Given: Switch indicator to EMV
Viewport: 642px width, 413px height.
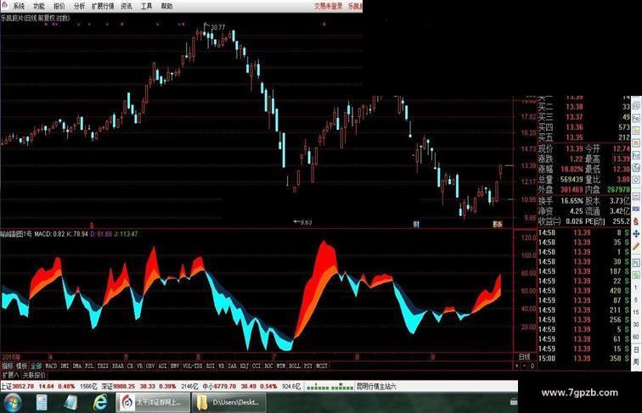Looking at the screenshot, I should click(x=175, y=366).
